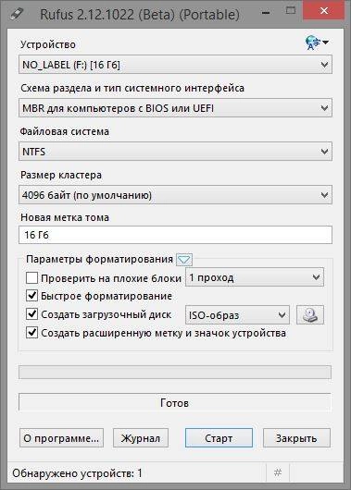Viewport: 351px width, 490px height.
Task: Click the Обнаружено устройств: 1 status text
Action: [x=77, y=473]
